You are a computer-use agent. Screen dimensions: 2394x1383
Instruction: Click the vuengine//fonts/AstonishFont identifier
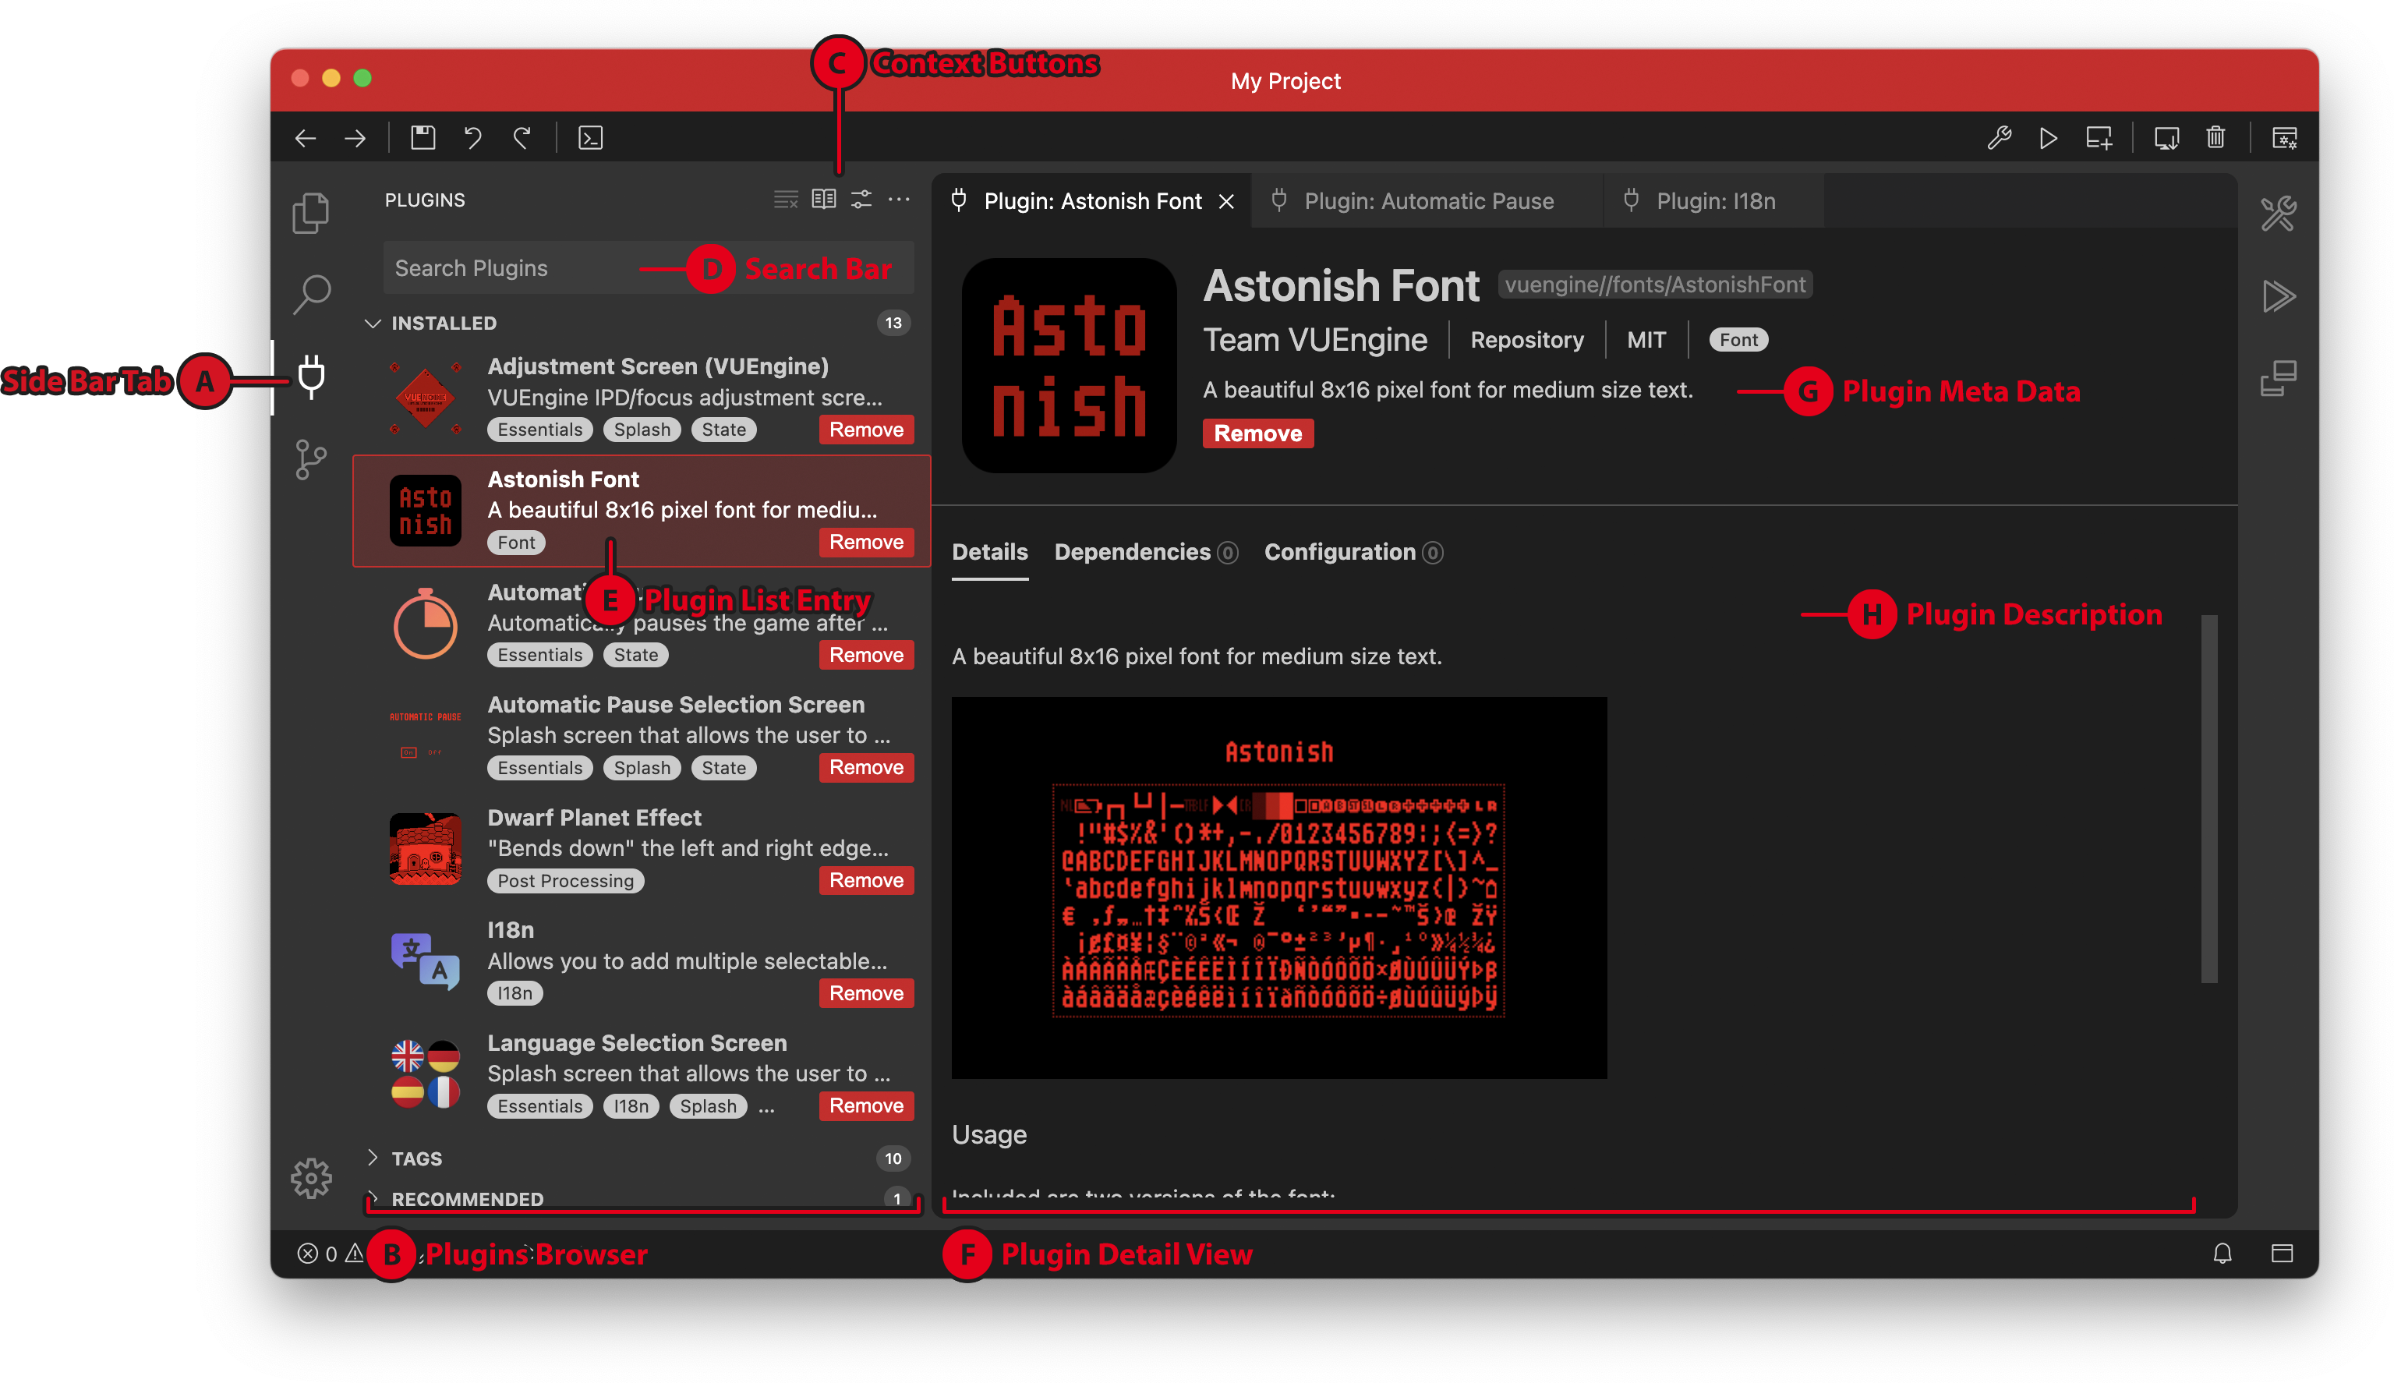[x=1654, y=284]
